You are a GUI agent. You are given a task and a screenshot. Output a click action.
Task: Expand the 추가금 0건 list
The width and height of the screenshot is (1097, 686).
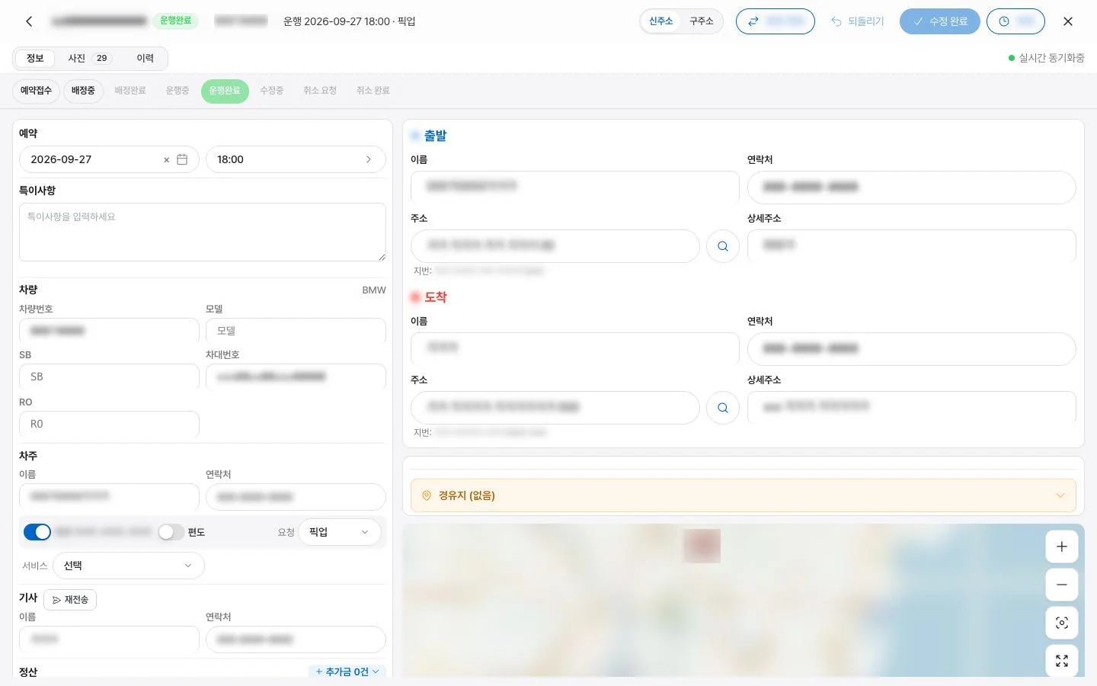[347, 672]
